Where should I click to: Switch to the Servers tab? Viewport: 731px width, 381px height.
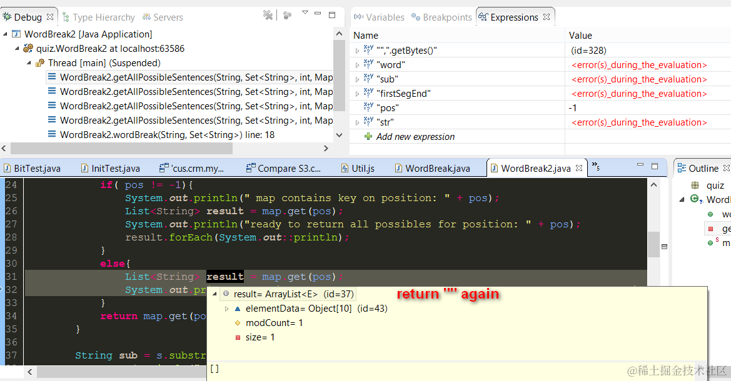pos(163,17)
